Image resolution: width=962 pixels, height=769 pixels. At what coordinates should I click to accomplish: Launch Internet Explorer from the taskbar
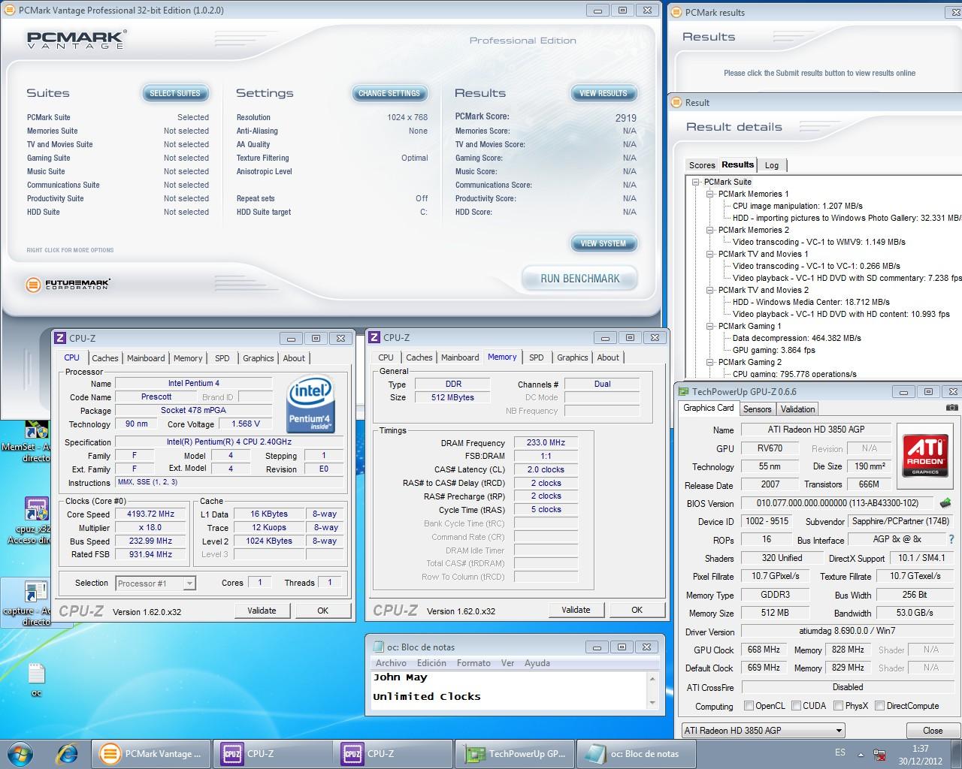point(68,753)
